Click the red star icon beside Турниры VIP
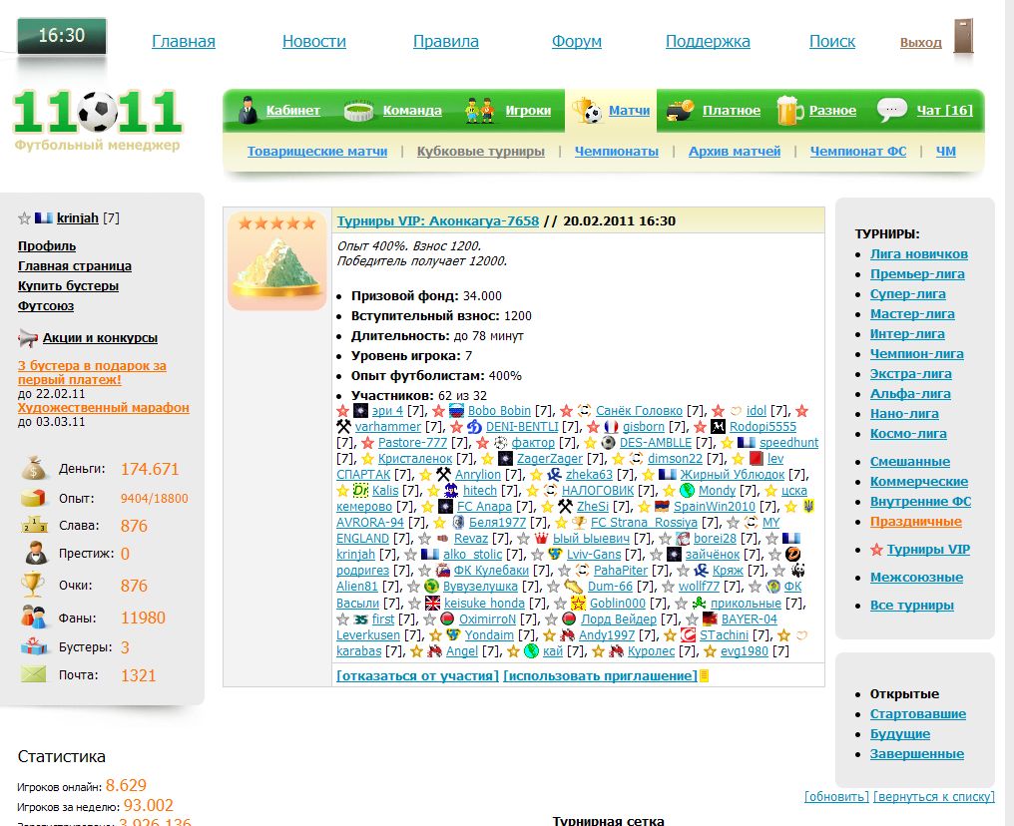This screenshot has height=826, width=1014. 876,550
